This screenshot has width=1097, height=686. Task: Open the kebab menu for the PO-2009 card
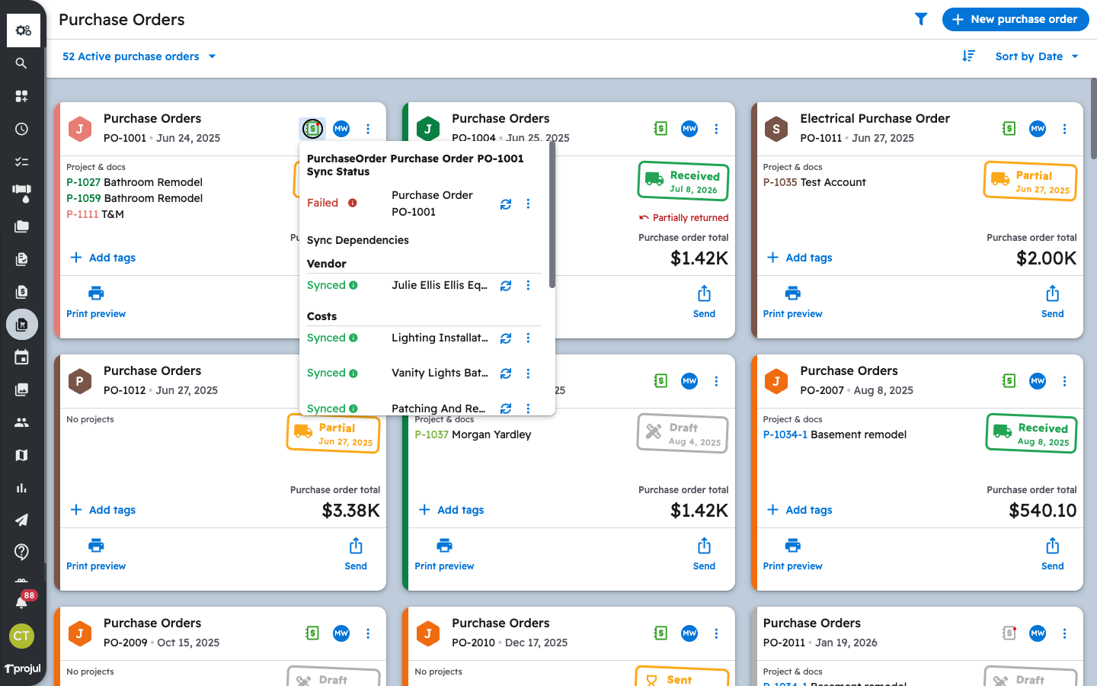point(368,633)
